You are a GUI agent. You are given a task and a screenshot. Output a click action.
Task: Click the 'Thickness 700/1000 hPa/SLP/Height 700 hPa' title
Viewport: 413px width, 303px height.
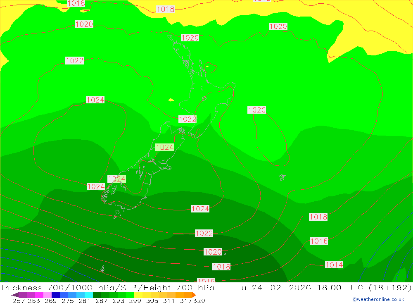[x=107, y=287]
